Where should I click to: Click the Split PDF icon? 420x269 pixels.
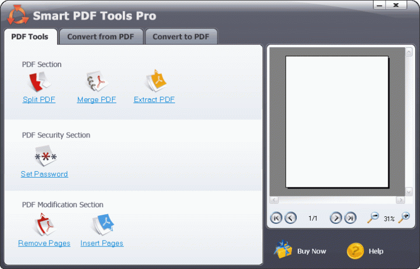(x=39, y=82)
